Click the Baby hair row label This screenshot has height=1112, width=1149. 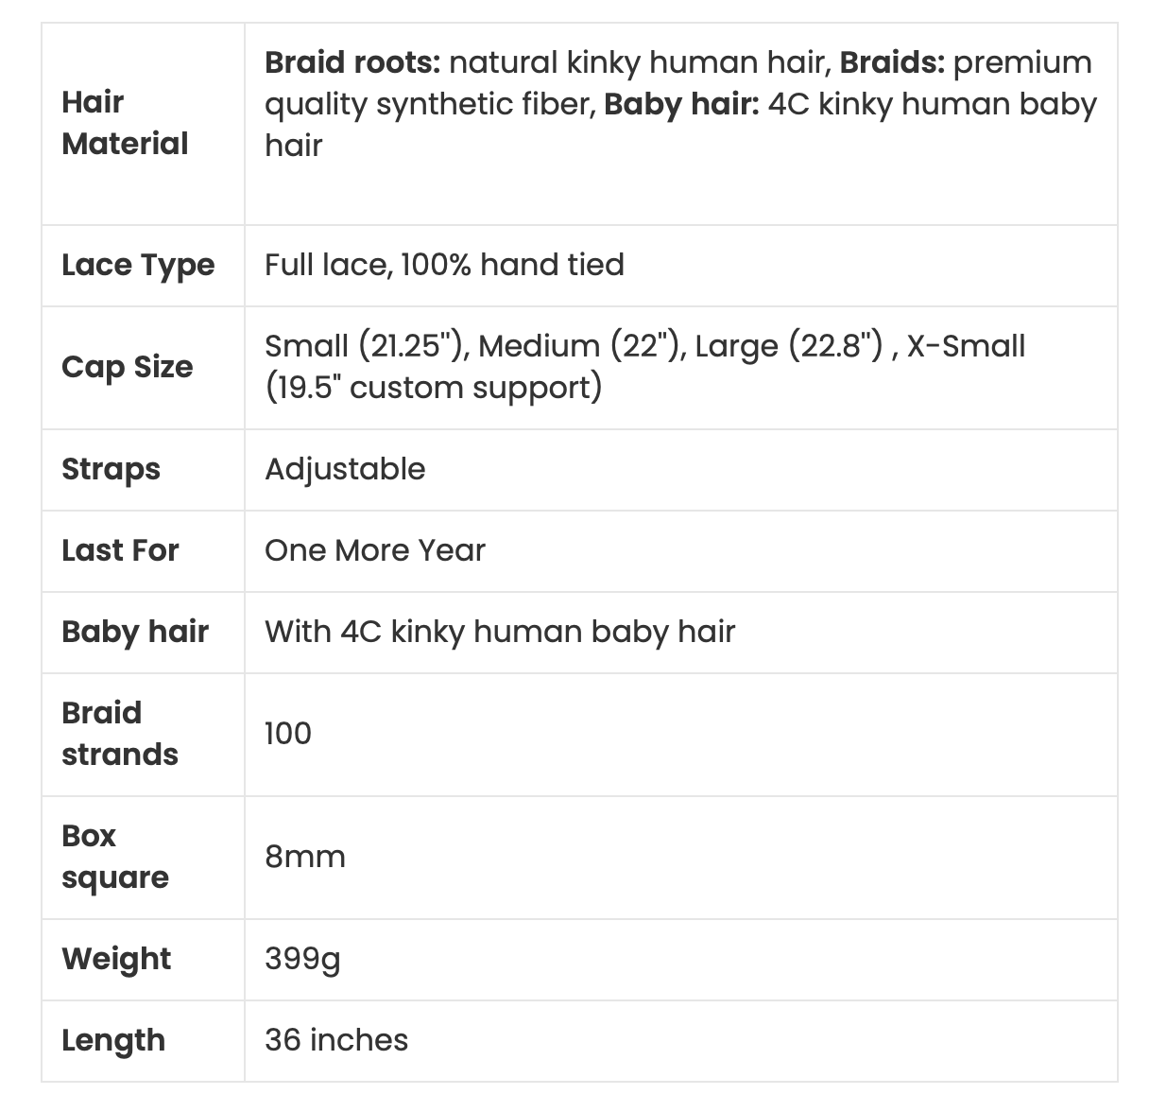coord(134,632)
